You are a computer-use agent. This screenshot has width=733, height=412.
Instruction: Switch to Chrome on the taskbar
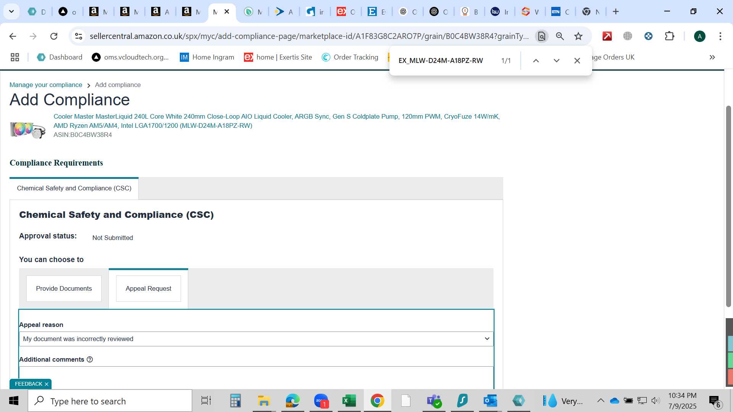377,401
